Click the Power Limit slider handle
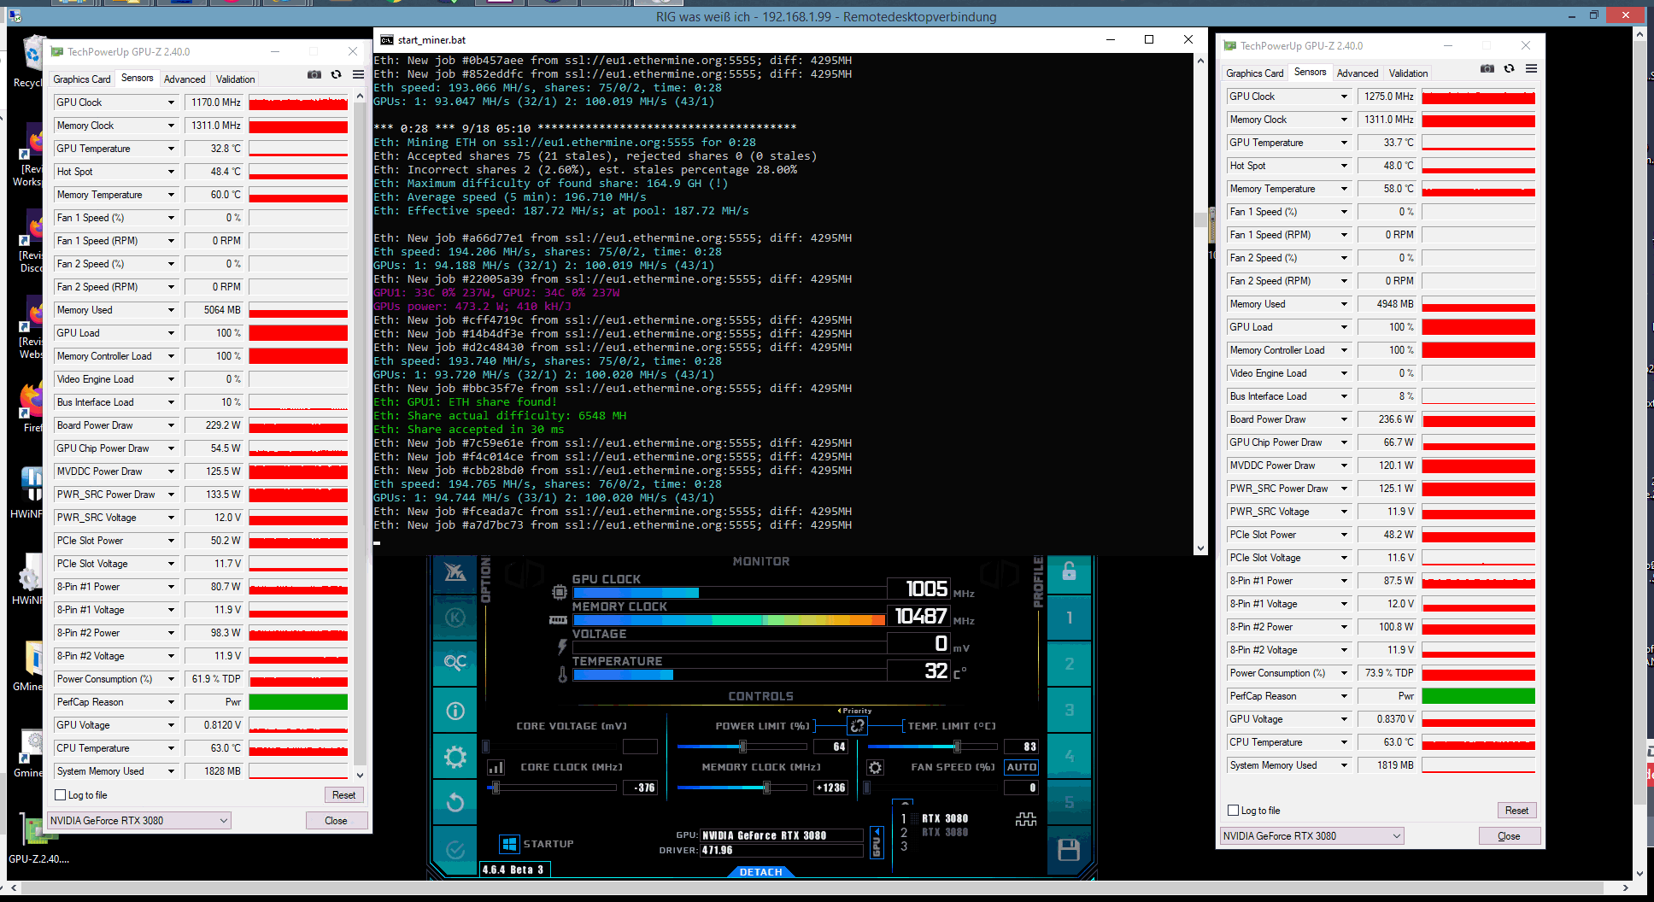Screen dimensions: 1654x902 (742, 747)
